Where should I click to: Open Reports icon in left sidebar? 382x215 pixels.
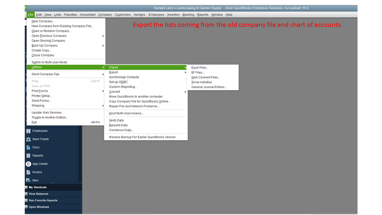coord(28,156)
